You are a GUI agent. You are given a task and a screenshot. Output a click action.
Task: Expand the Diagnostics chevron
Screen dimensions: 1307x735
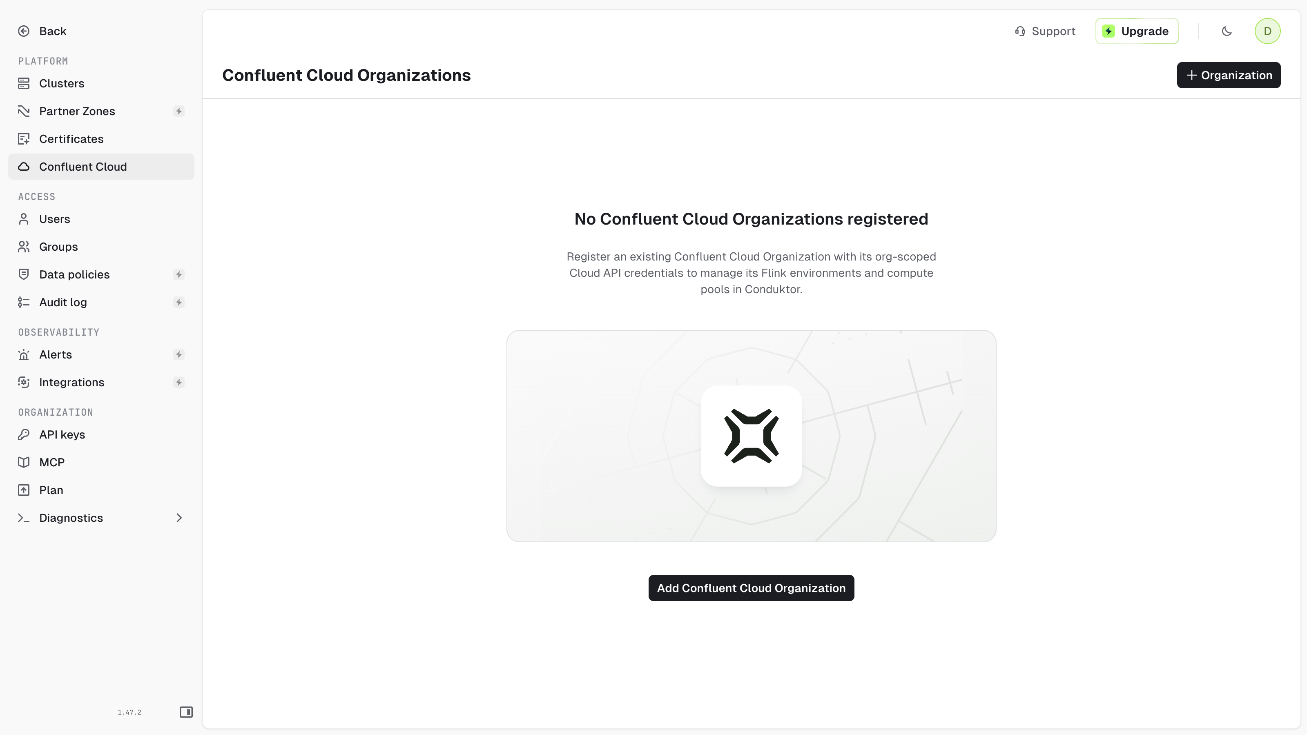[x=179, y=518]
